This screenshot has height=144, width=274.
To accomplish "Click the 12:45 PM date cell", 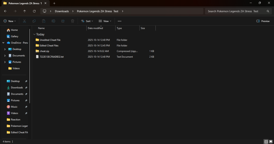I will pos(99,45).
